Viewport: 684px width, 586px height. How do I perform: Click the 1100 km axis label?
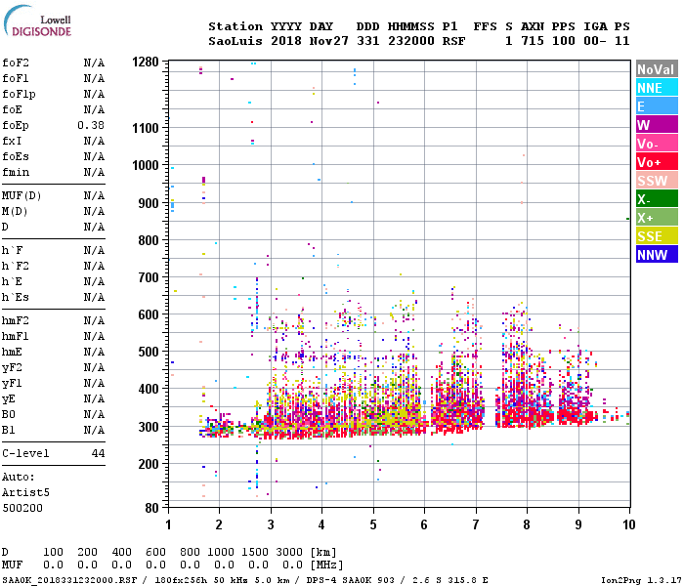point(146,128)
